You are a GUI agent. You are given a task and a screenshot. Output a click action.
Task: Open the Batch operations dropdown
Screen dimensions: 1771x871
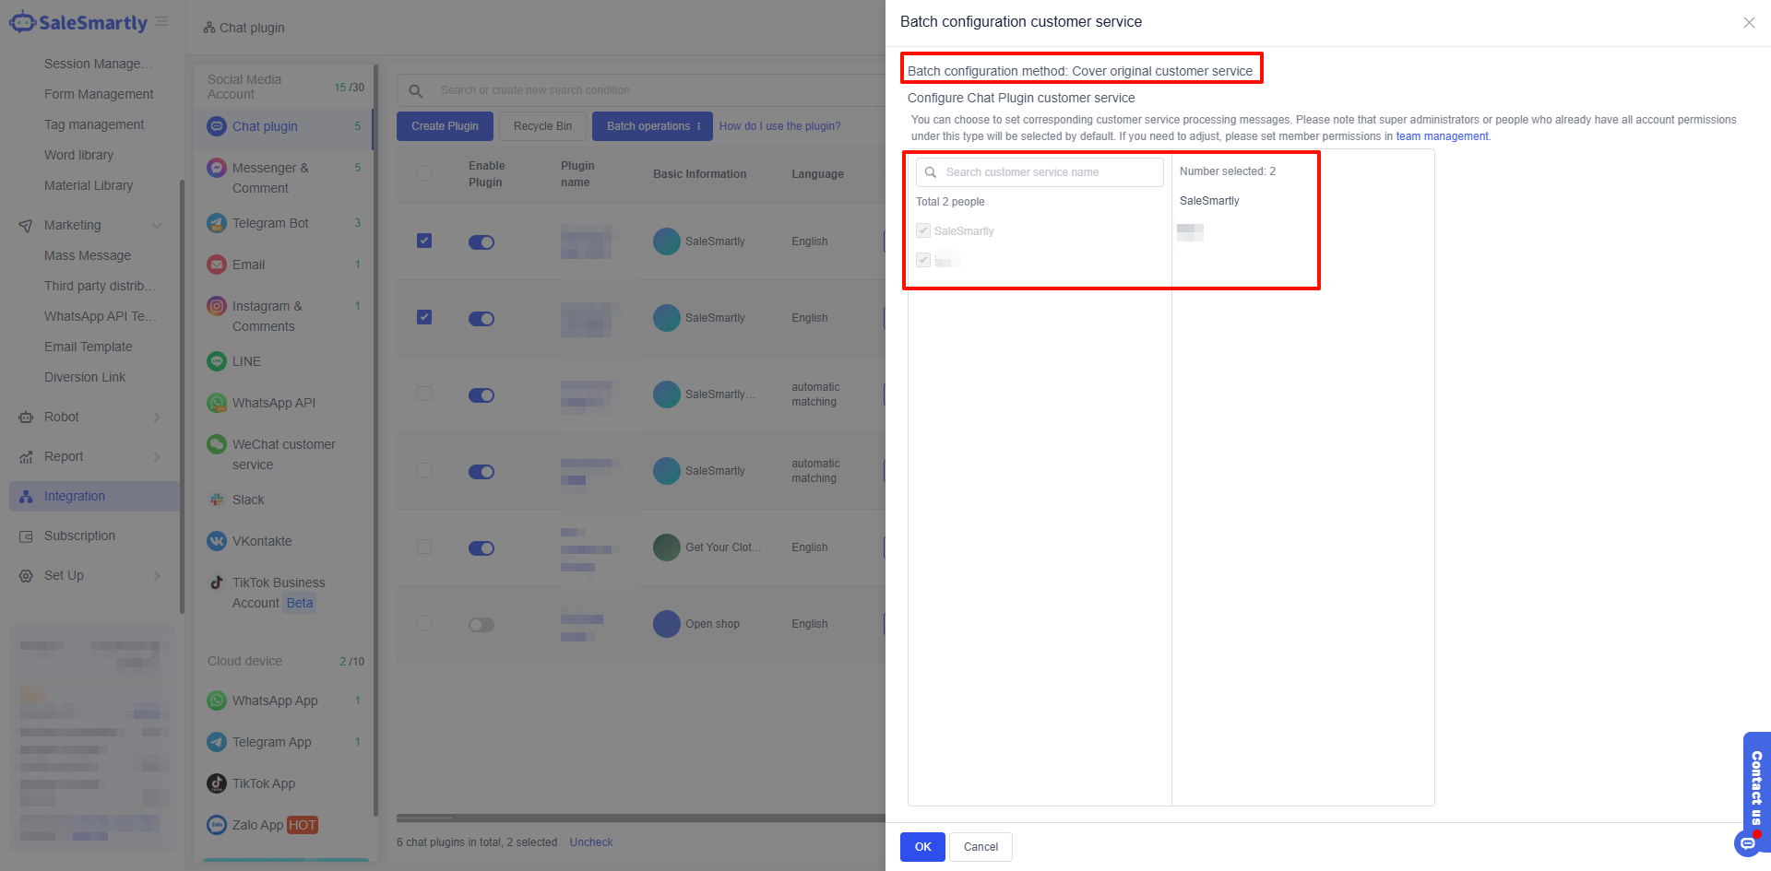[x=652, y=126]
